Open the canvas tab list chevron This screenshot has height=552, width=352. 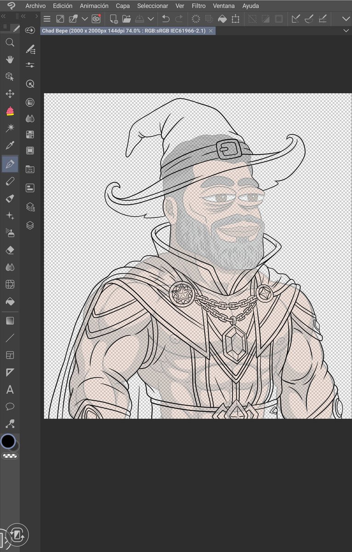tap(346, 30)
